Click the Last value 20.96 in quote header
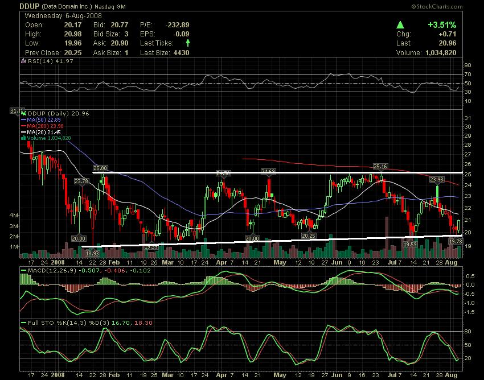 (x=447, y=43)
